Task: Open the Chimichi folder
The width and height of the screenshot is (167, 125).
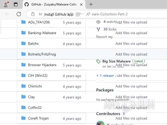Action: [x=35, y=86]
